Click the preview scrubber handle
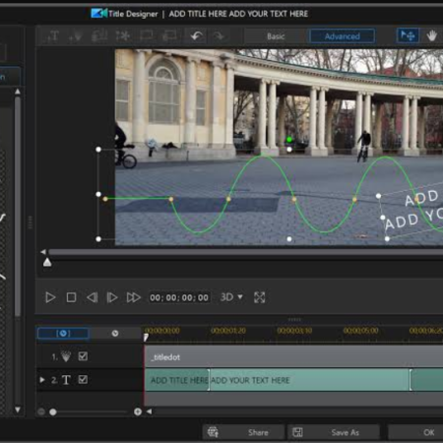This screenshot has width=443, height=443. click(x=47, y=262)
